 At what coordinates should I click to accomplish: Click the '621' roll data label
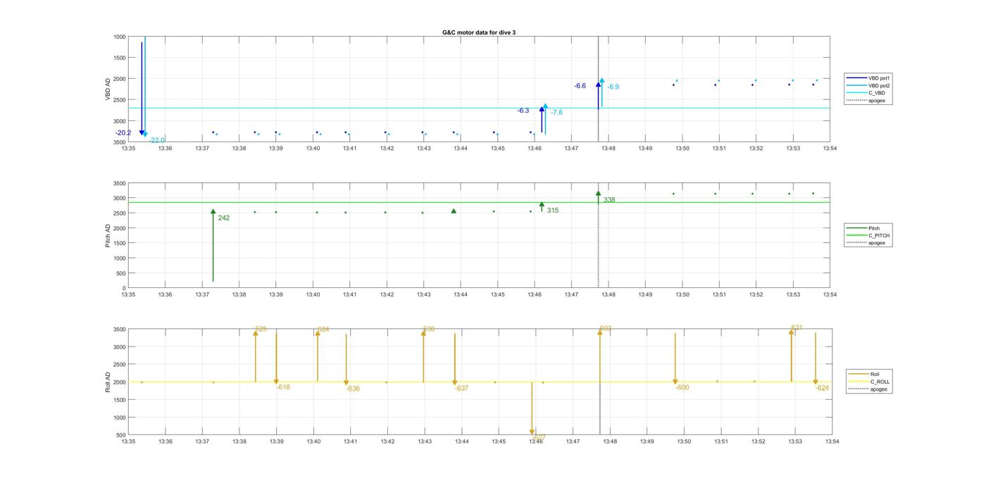point(797,328)
